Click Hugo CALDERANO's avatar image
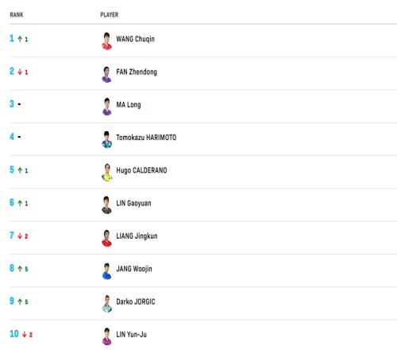This screenshot has height=350, width=397. 107,173
